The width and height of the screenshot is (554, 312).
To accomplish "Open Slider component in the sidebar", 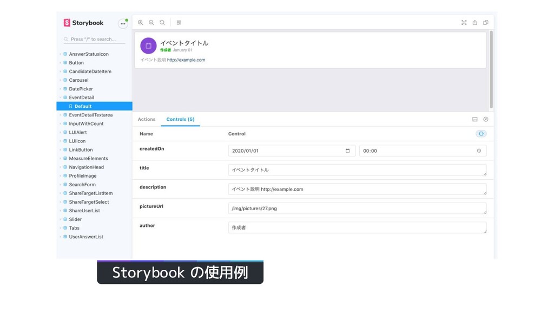I will coord(75,219).
